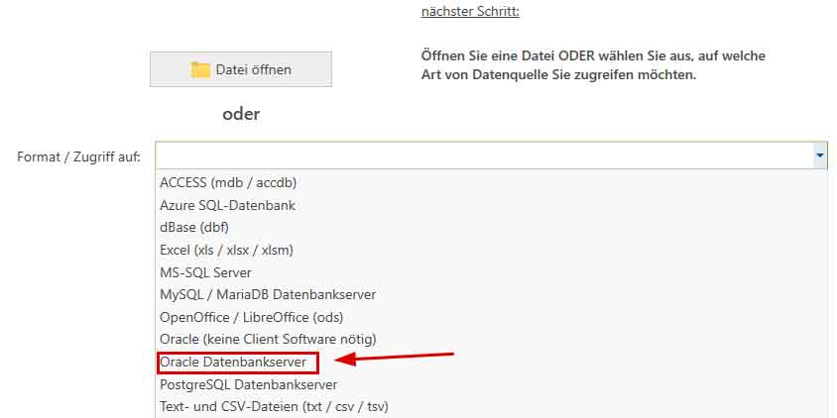The height and width of the screenshot is (418, 837).
Task: Choose MS-SQL Server as data source
Action: (x=205, y=271)
